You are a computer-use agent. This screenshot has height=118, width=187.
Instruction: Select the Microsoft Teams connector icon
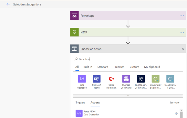point(97,79)
